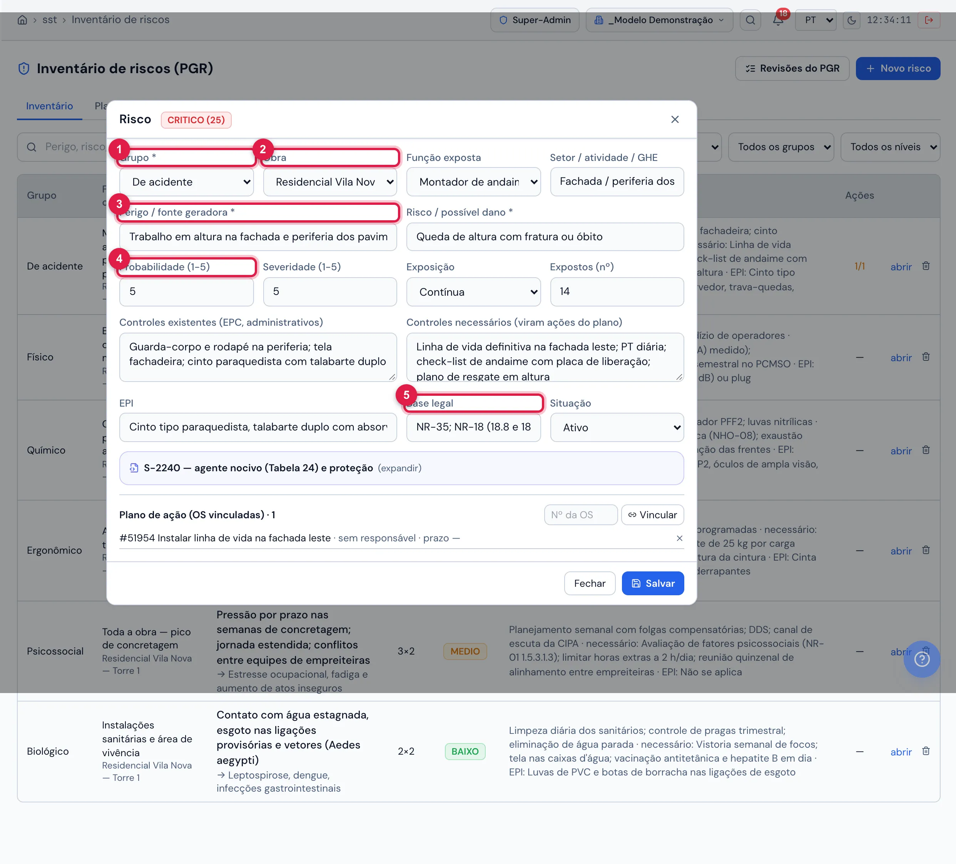Click the Fechar button

pyautogui.click(x=590, y=583)
